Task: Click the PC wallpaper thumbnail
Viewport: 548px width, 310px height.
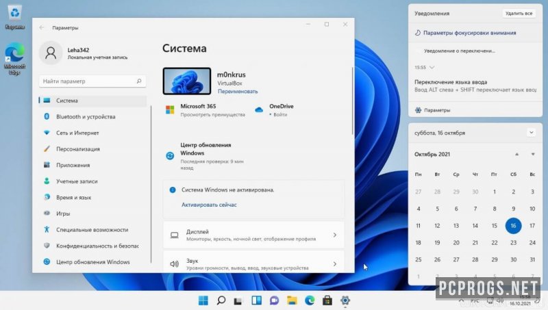Action: pyautogui.click(x=186, y=81)
